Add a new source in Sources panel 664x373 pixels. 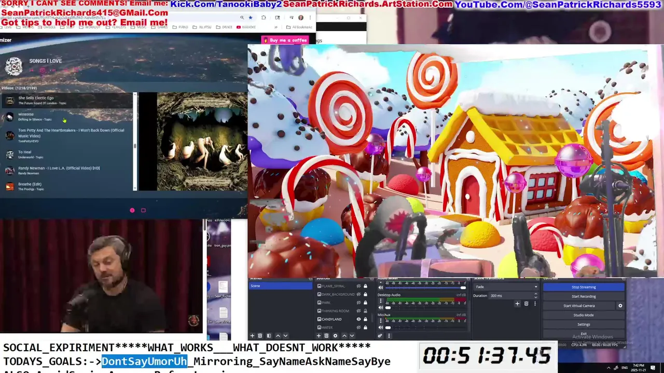pos(319,336)
